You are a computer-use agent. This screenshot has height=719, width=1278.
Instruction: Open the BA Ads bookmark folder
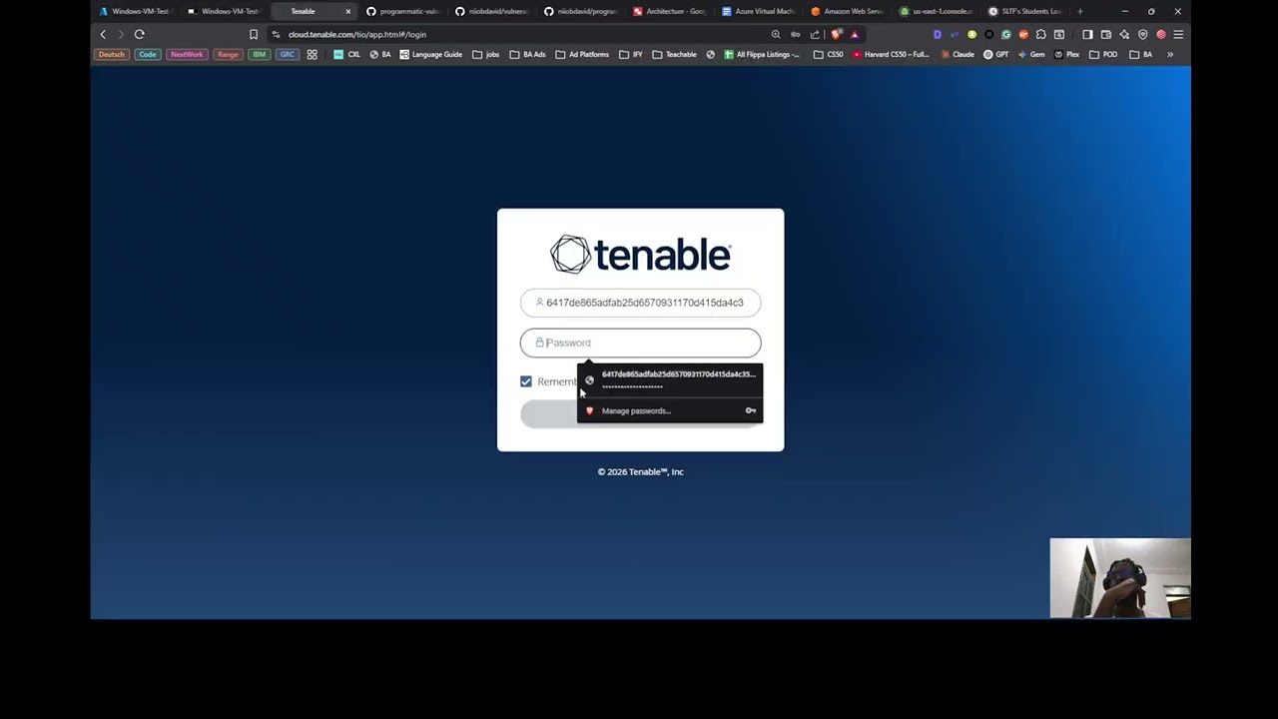(527, 54)
